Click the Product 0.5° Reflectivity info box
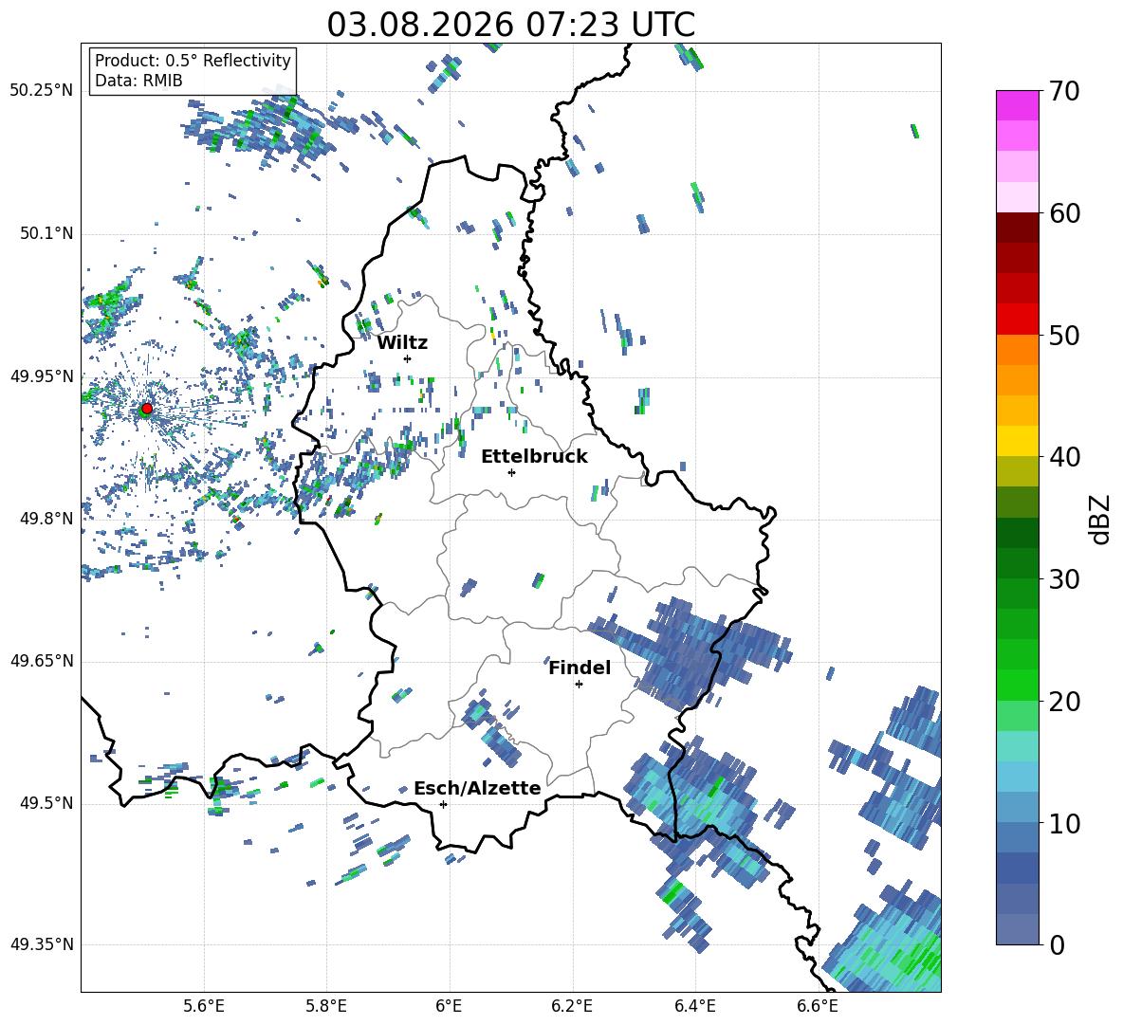Image resolution: width=1123 pixels, height=1025 pixels. point(193,70)
